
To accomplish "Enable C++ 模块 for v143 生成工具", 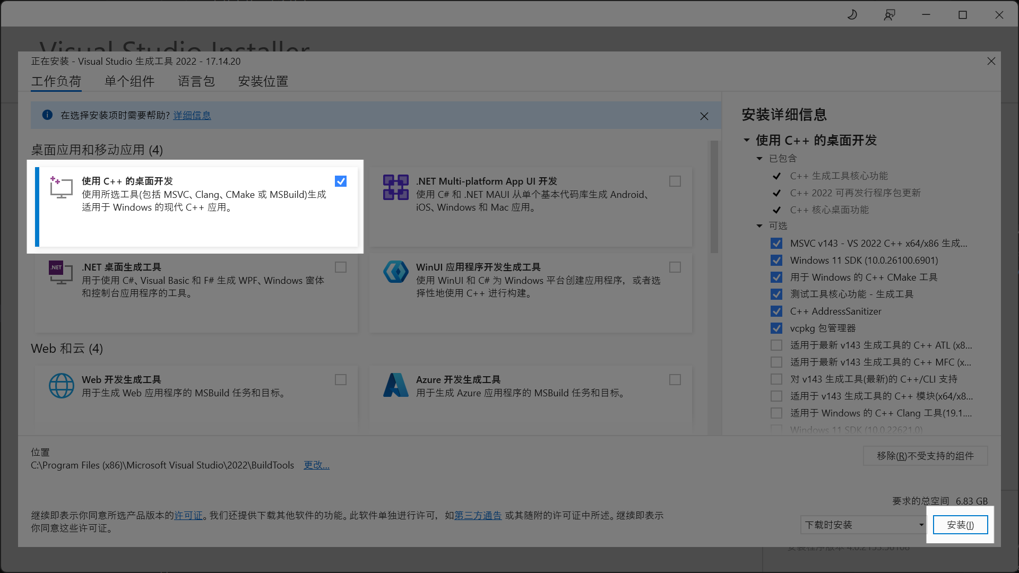I will (x=776, y=396).
